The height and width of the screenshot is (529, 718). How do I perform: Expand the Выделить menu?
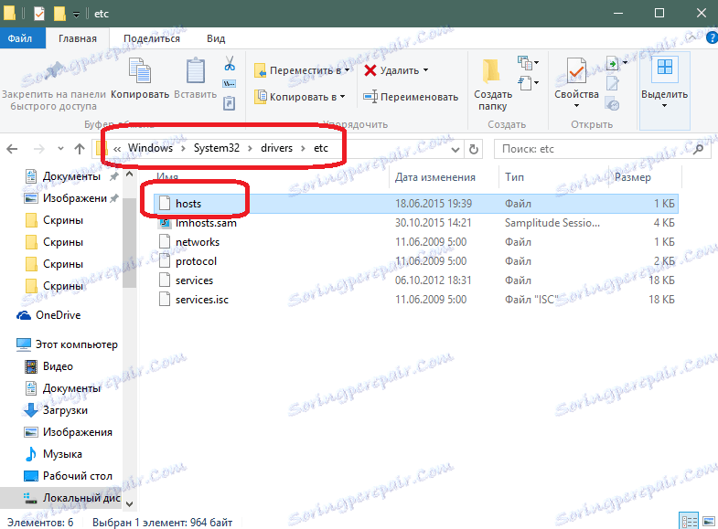664,91
